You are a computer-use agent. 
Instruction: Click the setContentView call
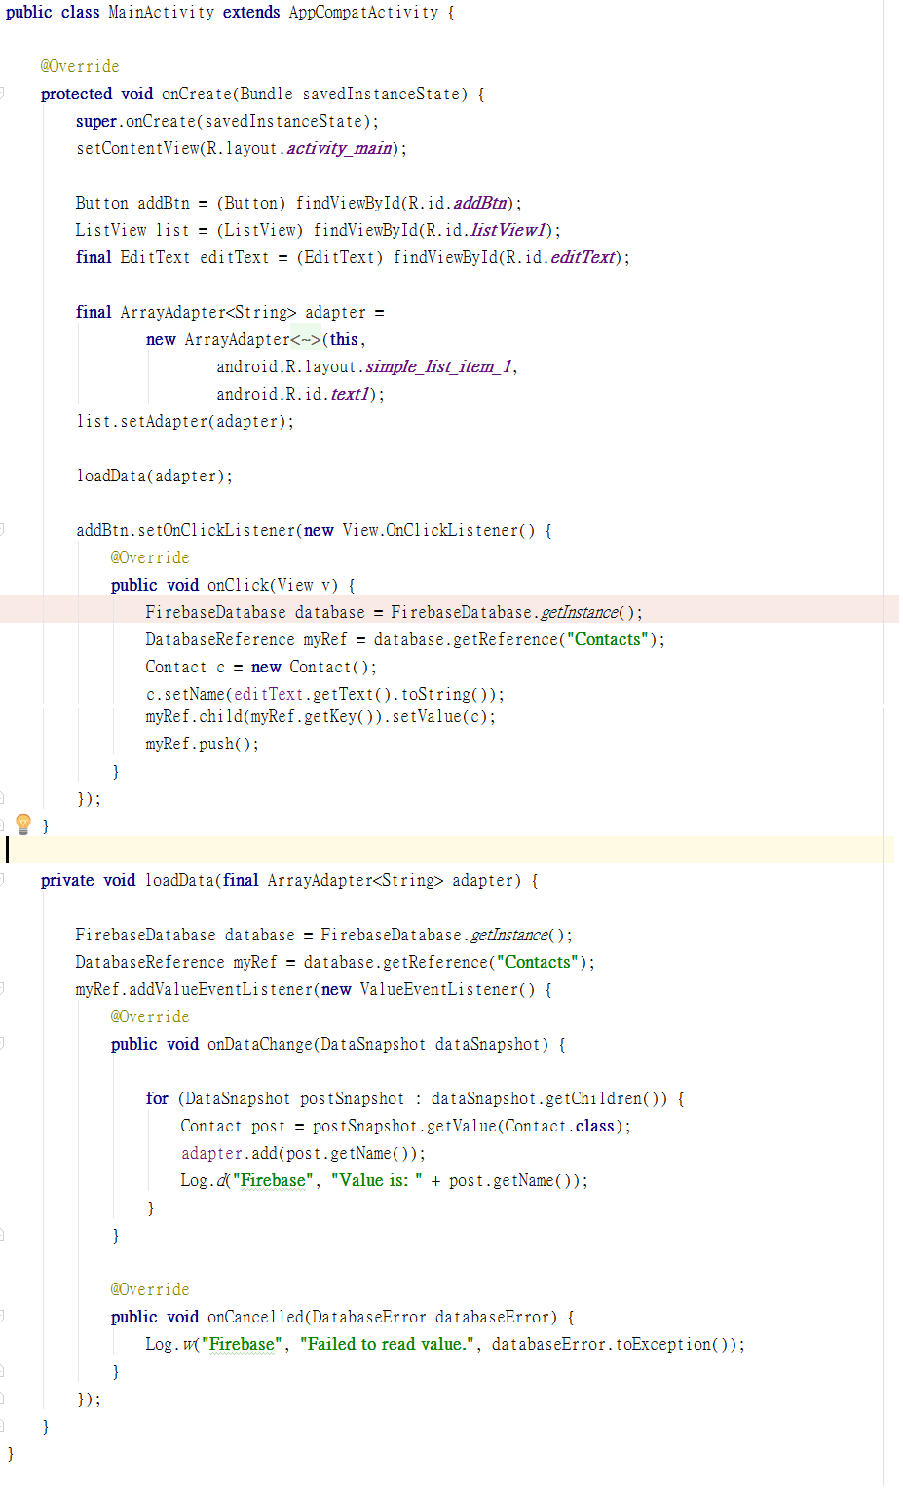click(242, 148)
